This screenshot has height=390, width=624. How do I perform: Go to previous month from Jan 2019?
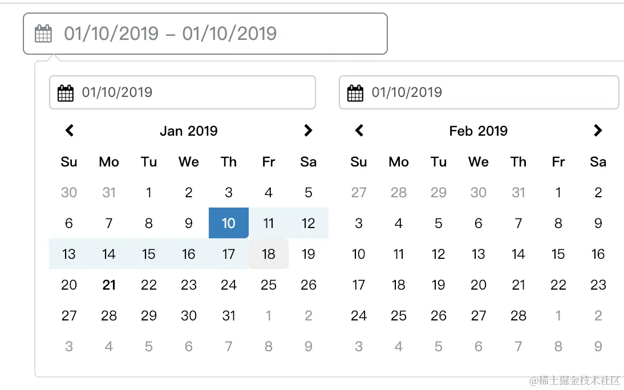click(69, 131)
